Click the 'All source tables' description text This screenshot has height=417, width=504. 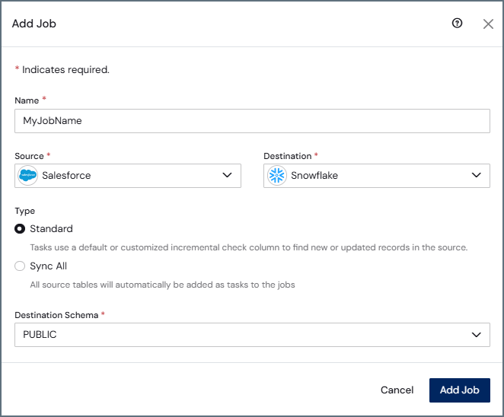point(162,285)
